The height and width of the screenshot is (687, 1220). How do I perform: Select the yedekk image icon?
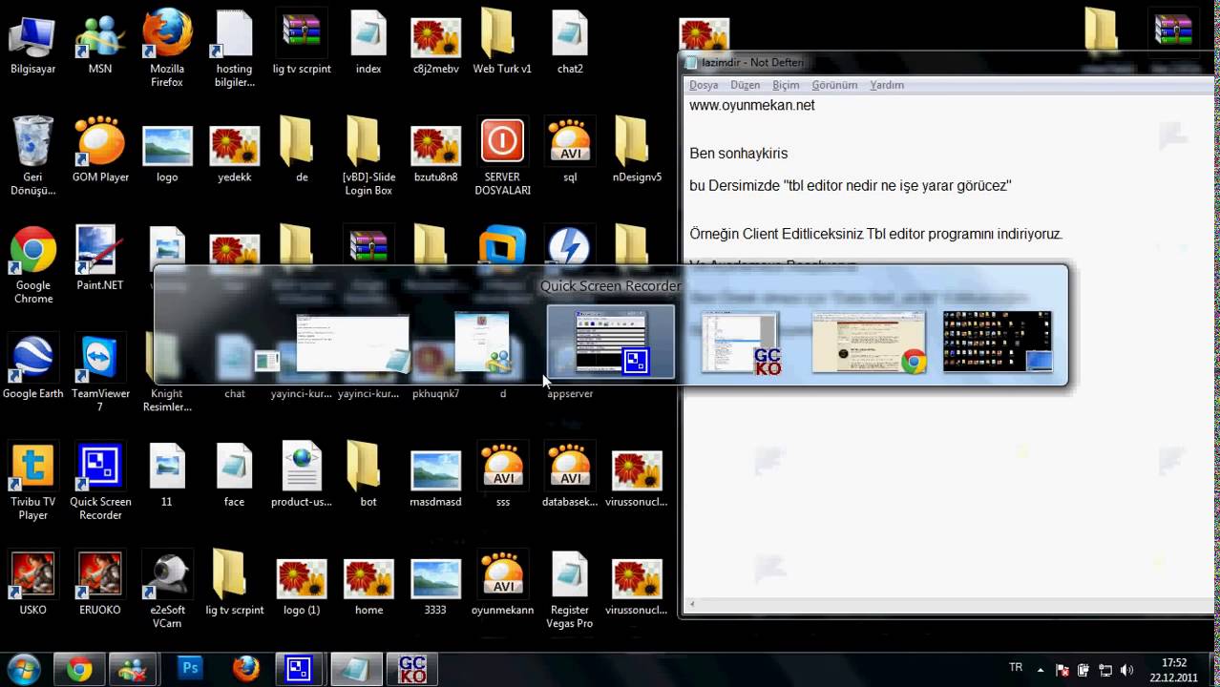point(235,150)
